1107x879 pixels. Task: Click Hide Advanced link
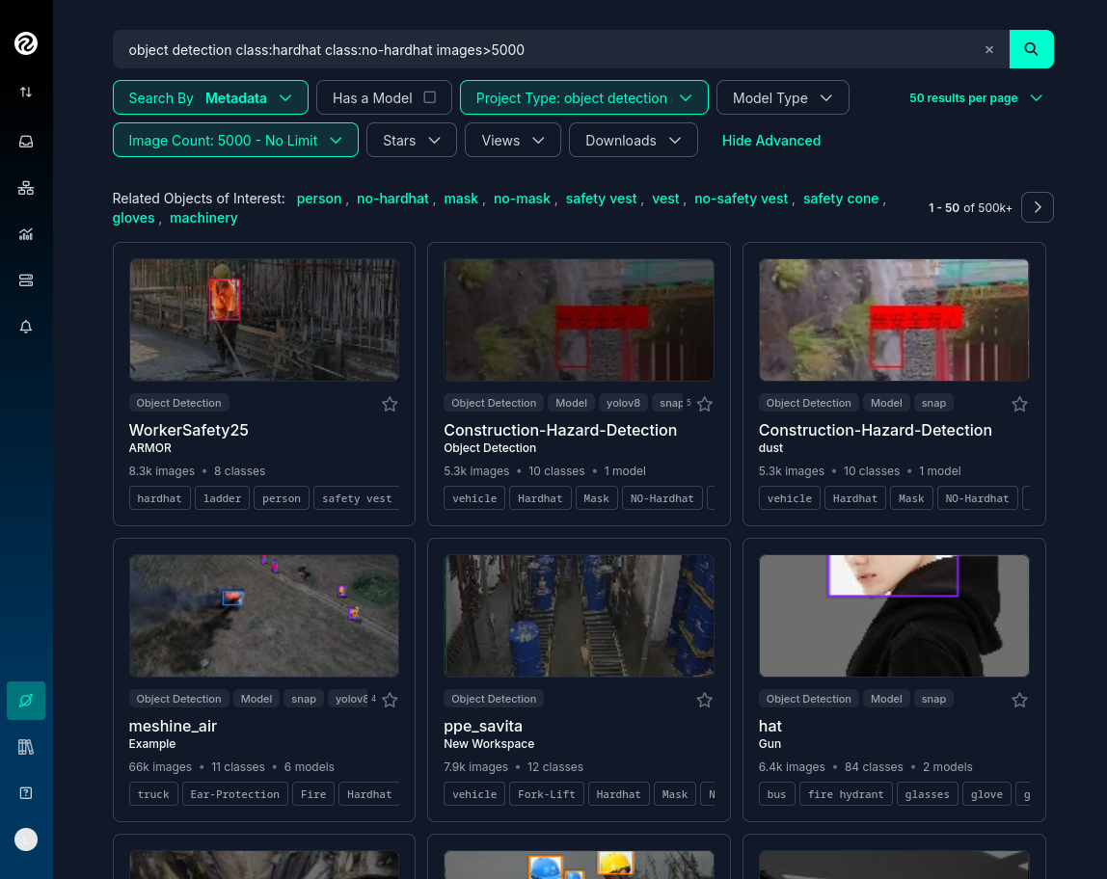click(x=771, y=141)
